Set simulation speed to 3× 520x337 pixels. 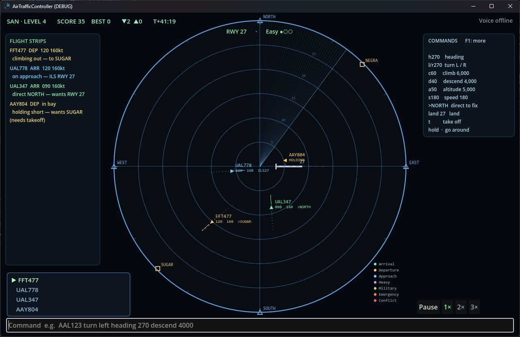coord(474,307)
